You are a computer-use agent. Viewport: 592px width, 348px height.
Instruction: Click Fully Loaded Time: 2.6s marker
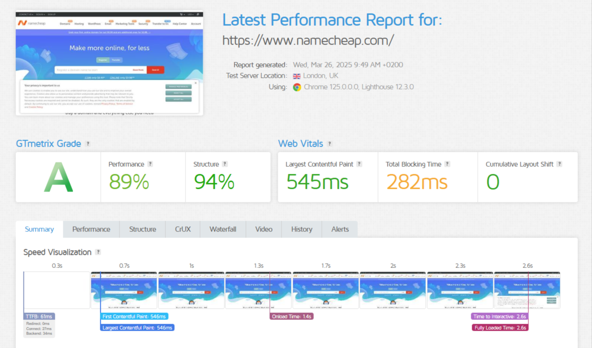tap(500, 328)
